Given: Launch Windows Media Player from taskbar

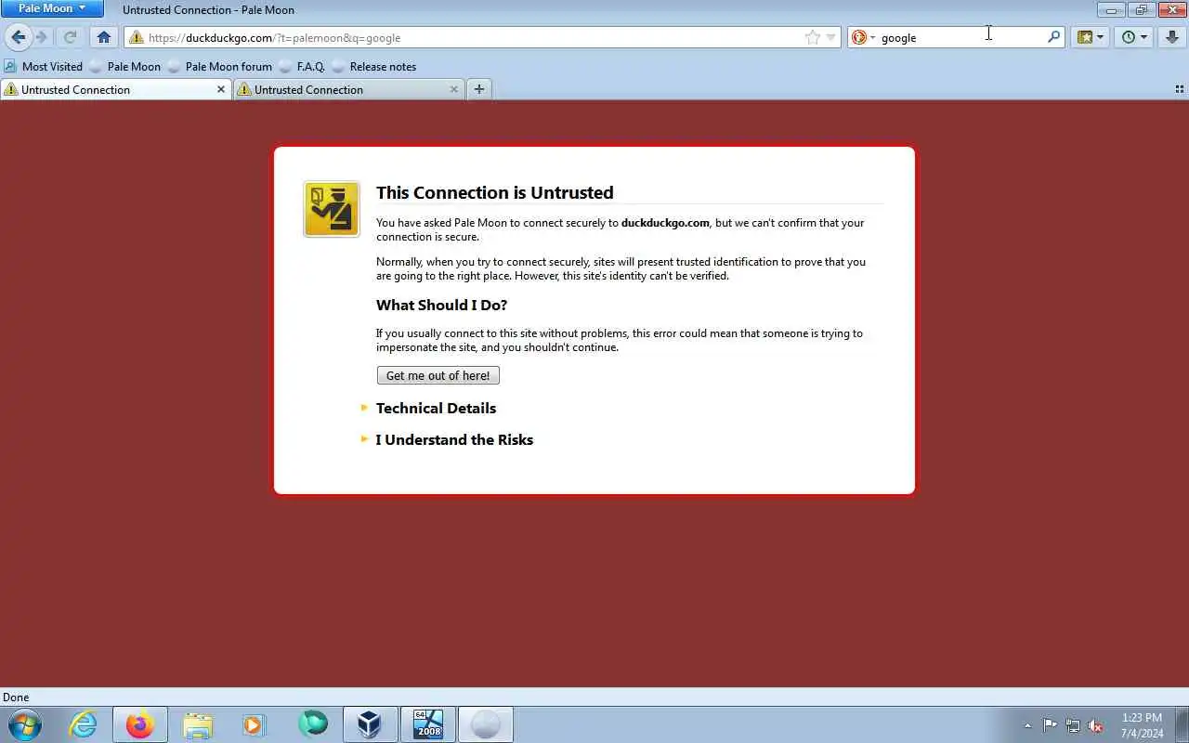Looking at the screenshot, I should point(255,724).
